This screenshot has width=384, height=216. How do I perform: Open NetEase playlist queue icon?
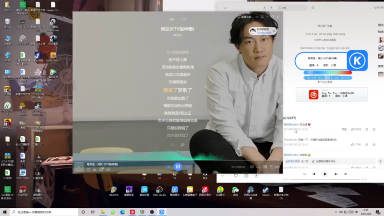pos(304,174)
